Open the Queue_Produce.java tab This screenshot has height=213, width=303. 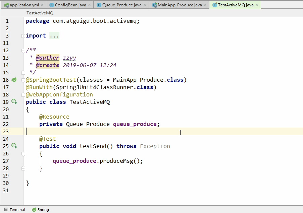point(122,5)
